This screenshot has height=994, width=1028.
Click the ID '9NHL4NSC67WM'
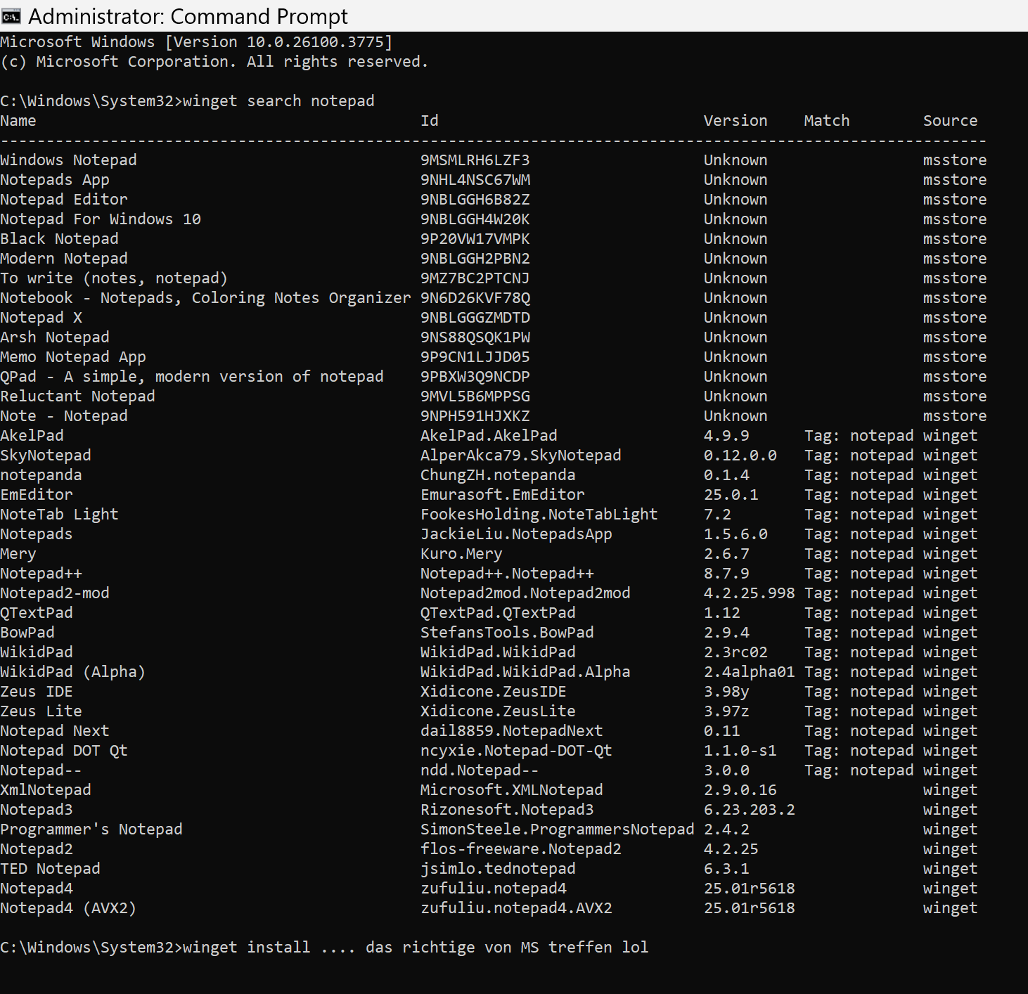pos(475,180)
